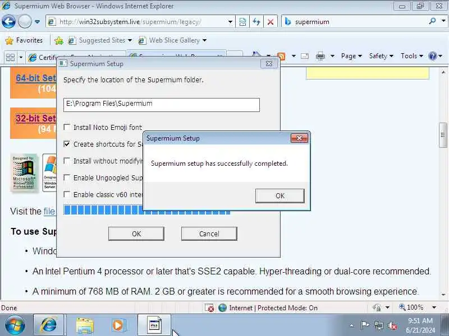Viewport: 449px width, 336px height.
Task: Check Enable classic v60 interface checkbox
Action: pyautogui.click(x=67, y=194)
